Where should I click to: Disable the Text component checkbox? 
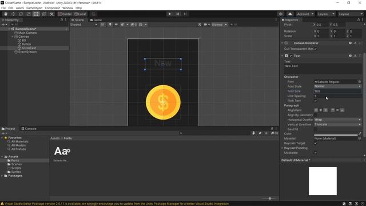coord(291,56)
